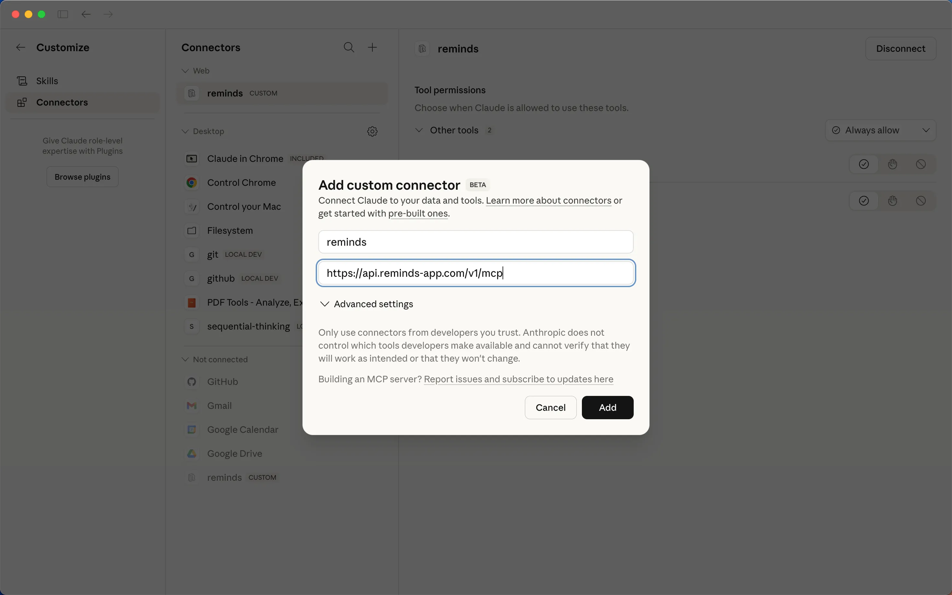Open Desktop connectors gear settings
952x595 pixels.
tap(372, 131)
